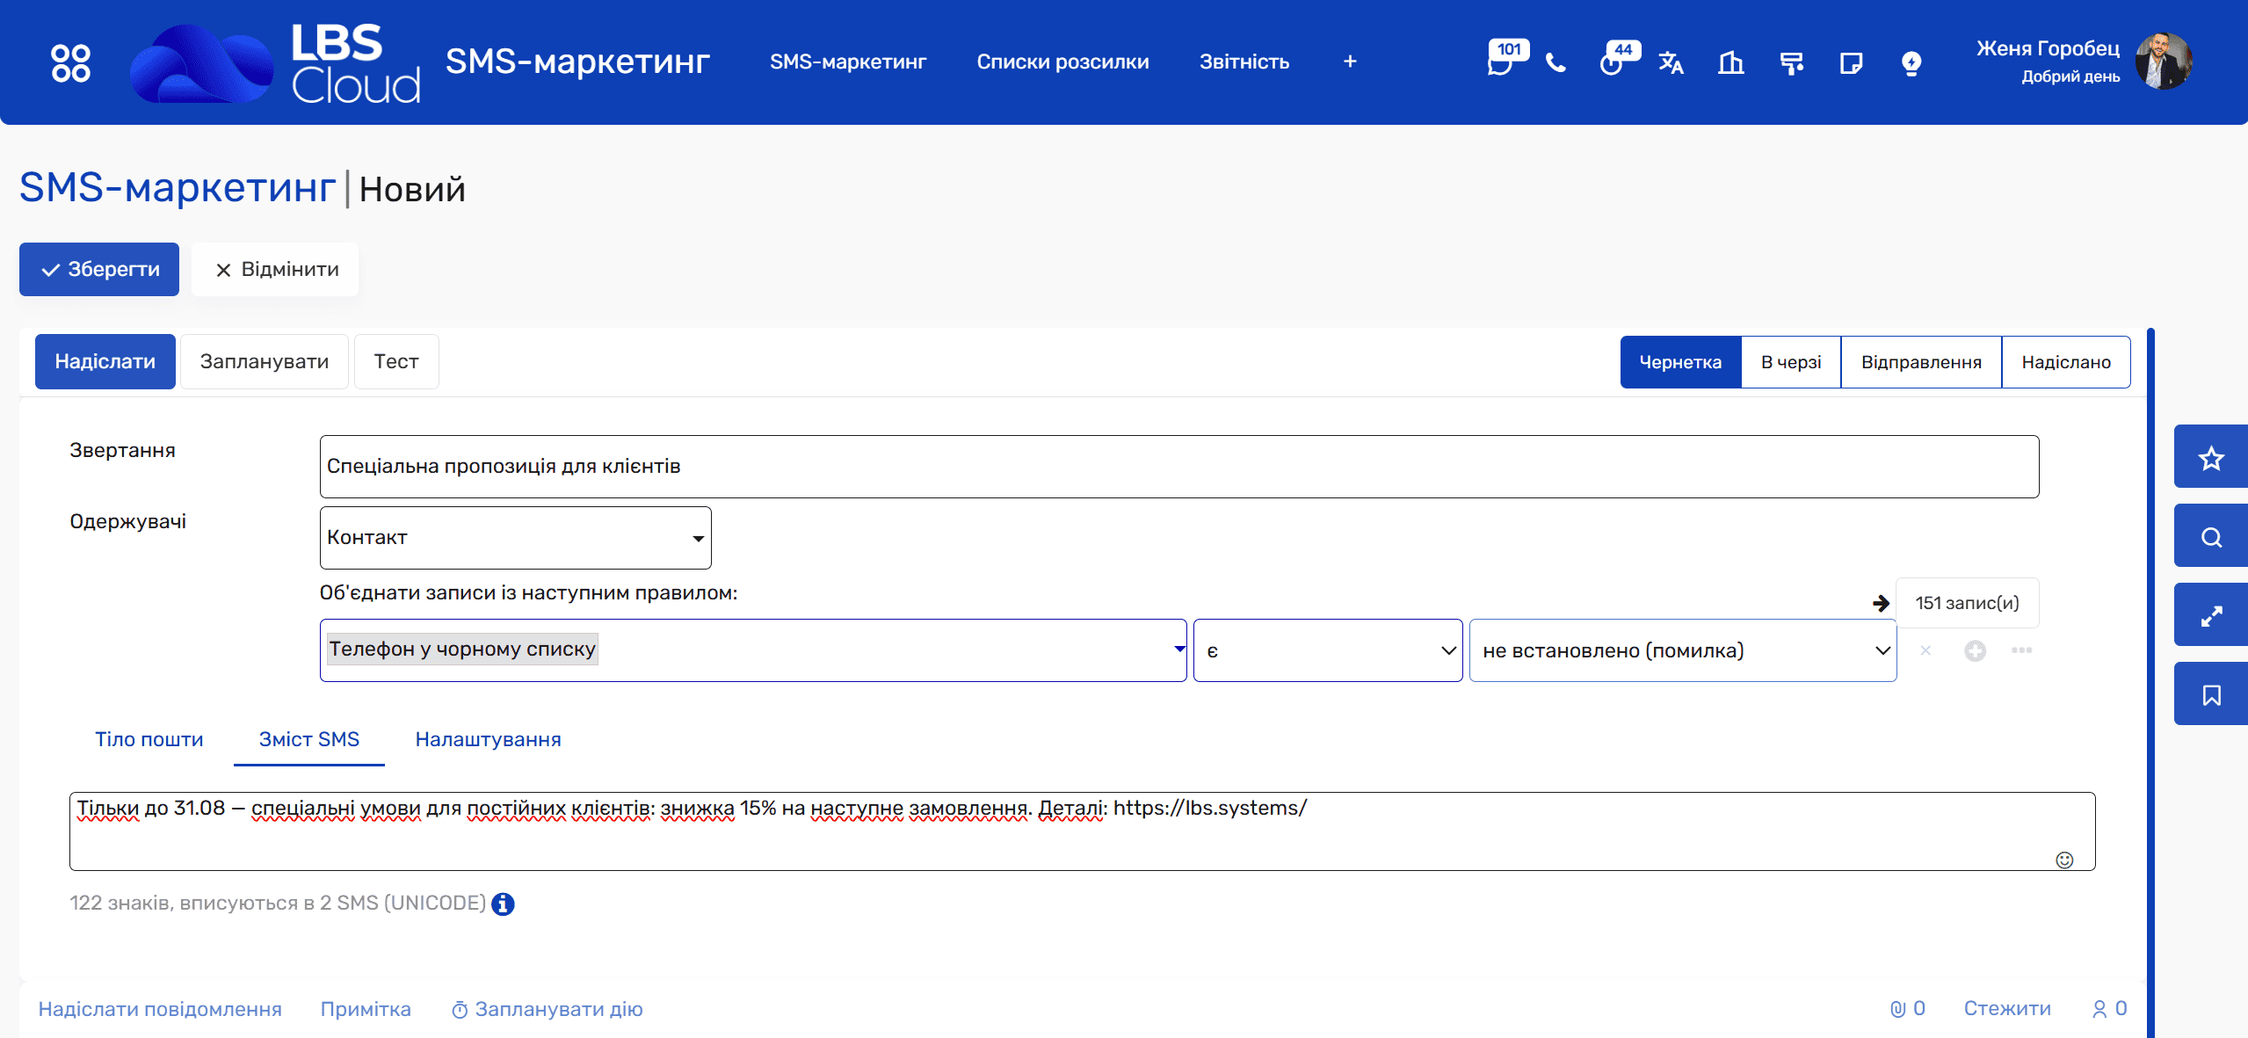
Task: Open activities clock icon with 44 badge
Action: click(1613, 62)
